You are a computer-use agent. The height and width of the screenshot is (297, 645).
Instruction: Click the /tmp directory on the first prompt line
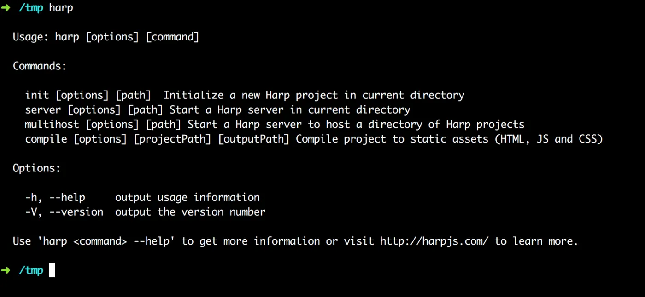click(31, 8)
